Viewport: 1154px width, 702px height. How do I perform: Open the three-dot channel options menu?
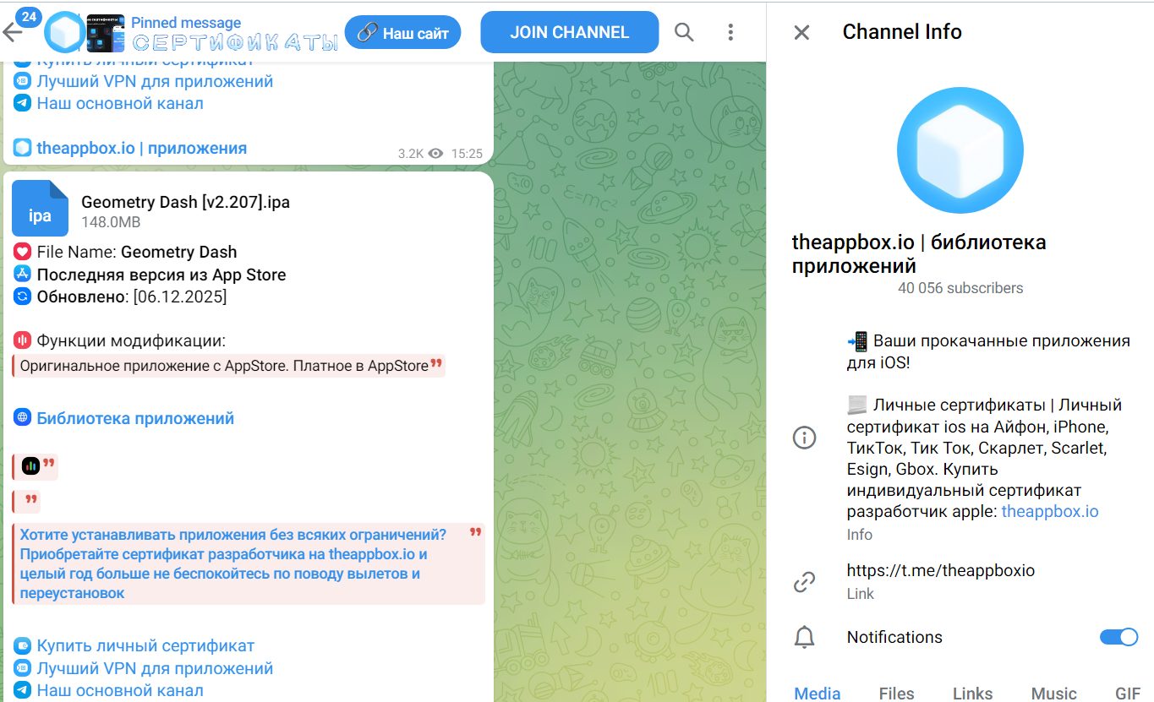pos(730,31)
